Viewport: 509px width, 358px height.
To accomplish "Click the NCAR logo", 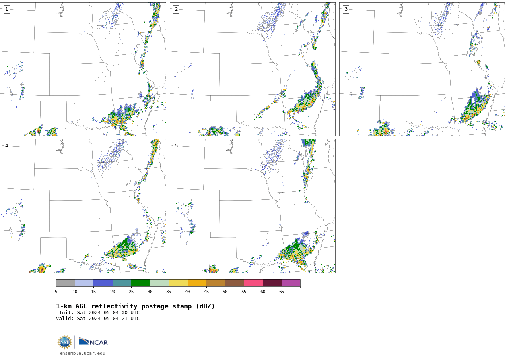I will 93,342.
